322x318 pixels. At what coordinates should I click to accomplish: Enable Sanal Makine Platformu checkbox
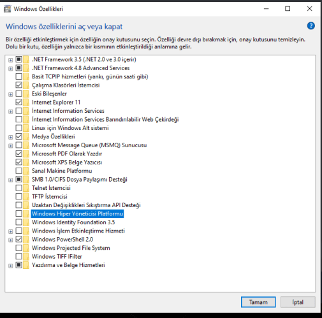(x=18, y=171)
